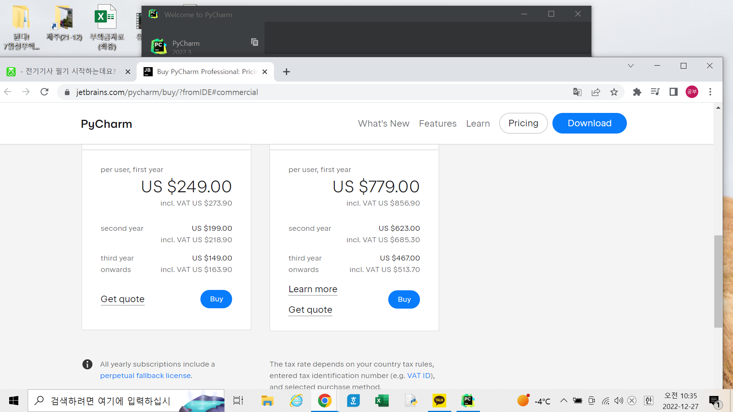This screenshot has width=733, height=412.
Task: Click the PyCharm logo on the page
Action: [x=107, y=124]
